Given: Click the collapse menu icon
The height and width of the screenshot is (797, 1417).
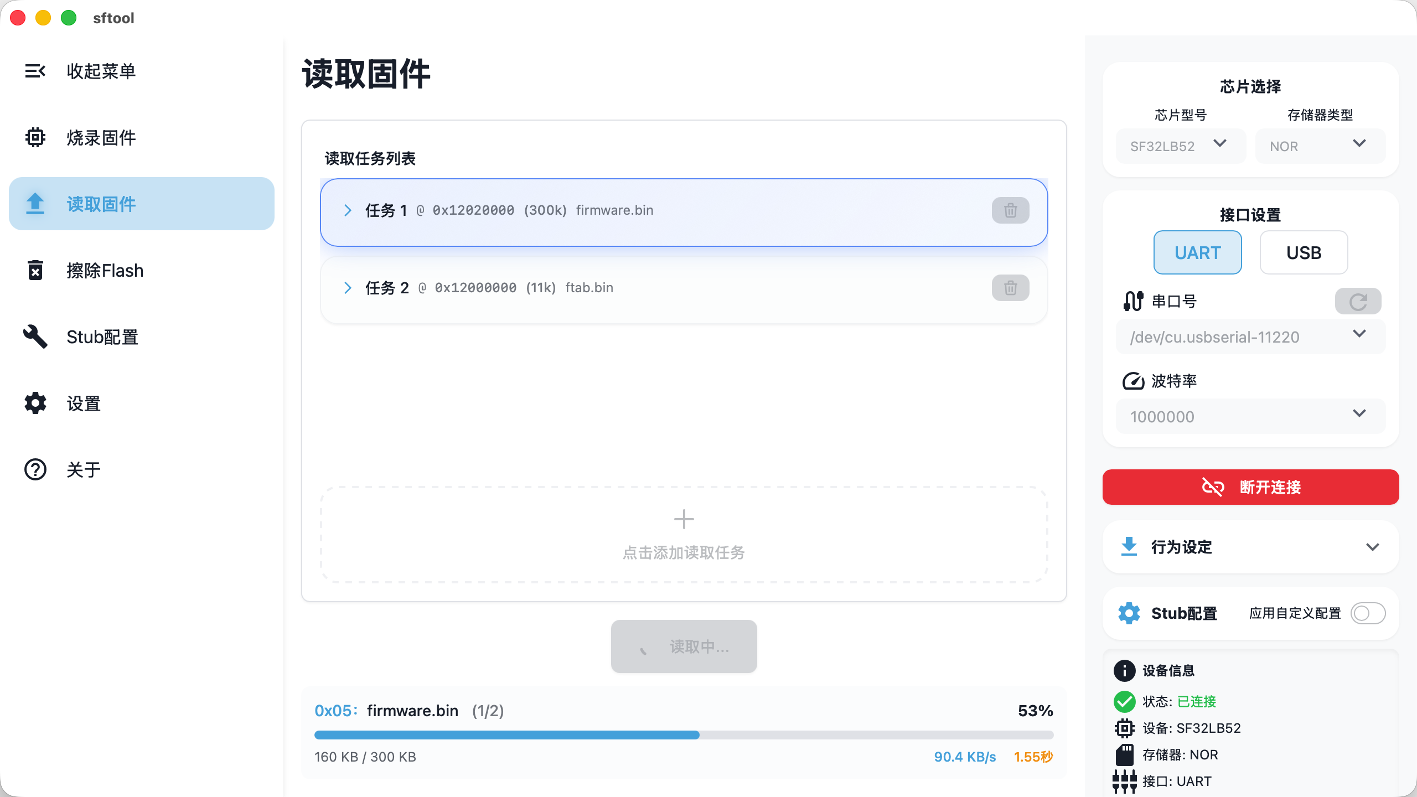Looking at the screenshot, I should pos(35,71).
